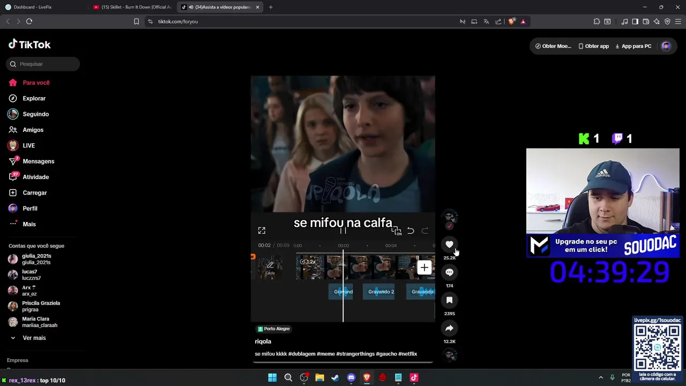Open File Explorer from the taskbar

[319, 377]
